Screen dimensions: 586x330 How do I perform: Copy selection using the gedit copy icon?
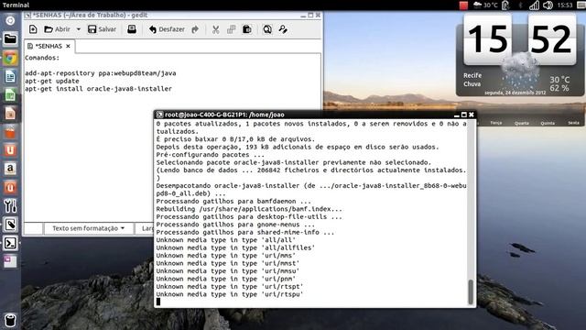[x=231, y=29]
